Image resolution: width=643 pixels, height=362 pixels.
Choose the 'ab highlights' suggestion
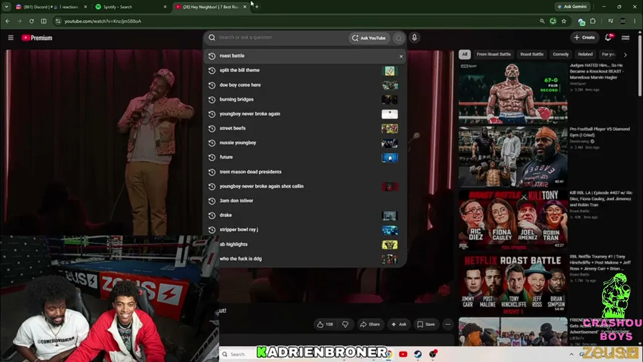tap(305, 244)
